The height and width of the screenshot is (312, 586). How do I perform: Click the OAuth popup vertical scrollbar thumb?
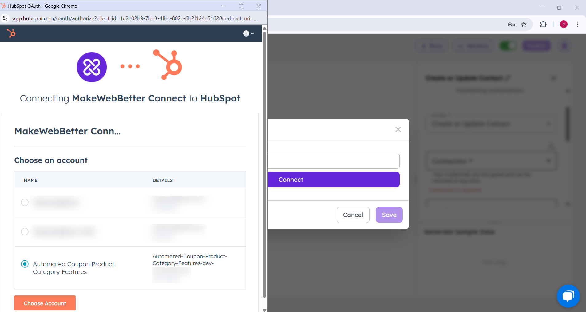[x=264, y=164]
